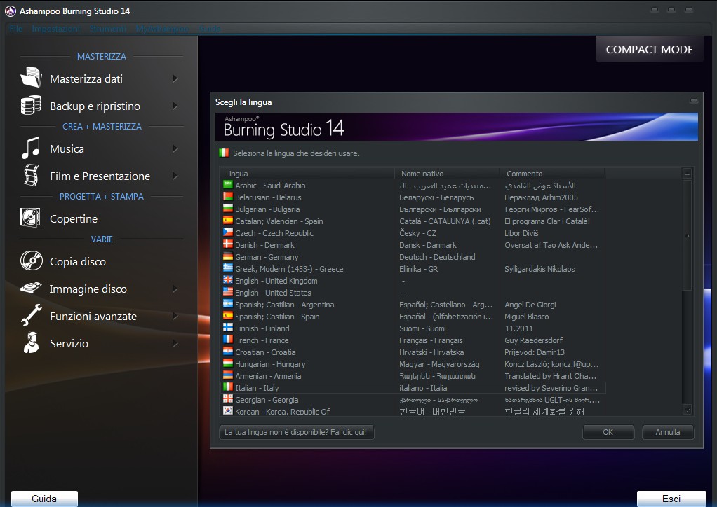
Task: Confirm language choice with OK
Action: 608,432
